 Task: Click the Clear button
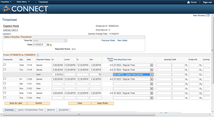click(x=80, y=103)
